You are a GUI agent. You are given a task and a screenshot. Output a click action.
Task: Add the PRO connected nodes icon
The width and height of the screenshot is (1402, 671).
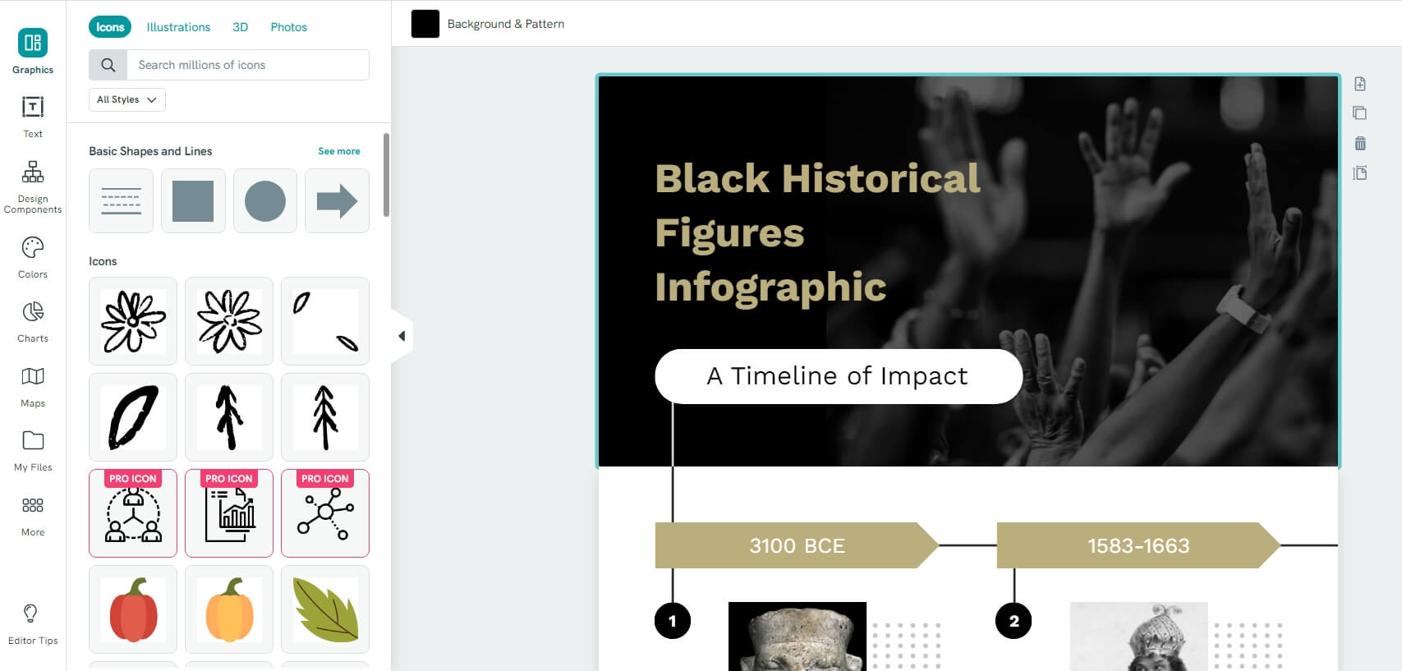click(325, 513)
